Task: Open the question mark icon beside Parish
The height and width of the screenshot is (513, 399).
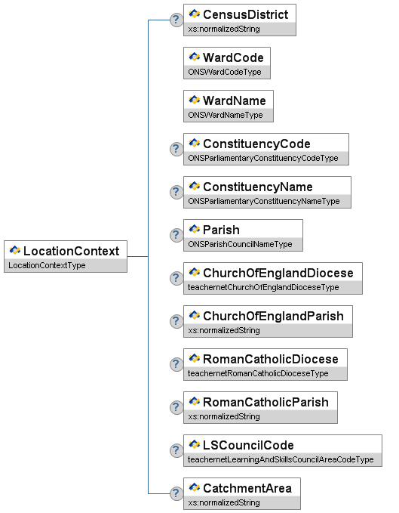Action: (x=176, y=235)
